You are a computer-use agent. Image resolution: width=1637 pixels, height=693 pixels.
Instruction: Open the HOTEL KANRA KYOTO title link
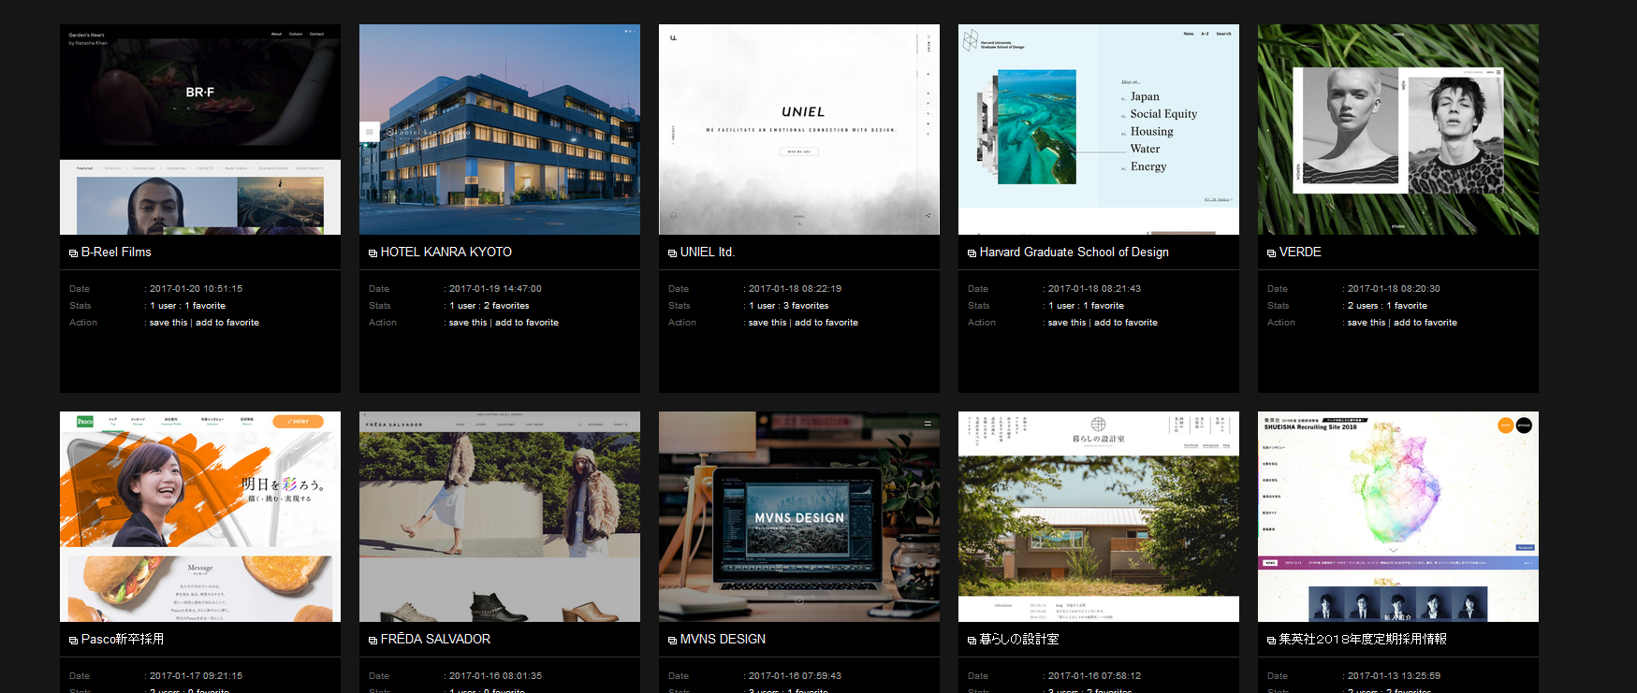tap(446, 253)
